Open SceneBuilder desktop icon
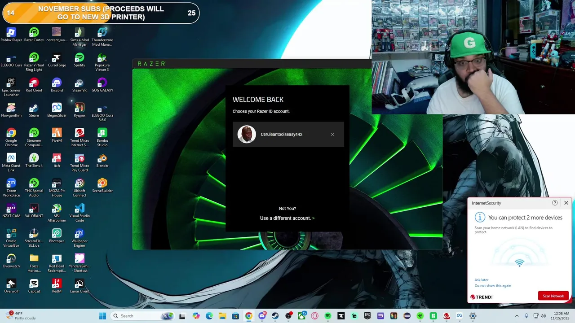 [102, 185]
